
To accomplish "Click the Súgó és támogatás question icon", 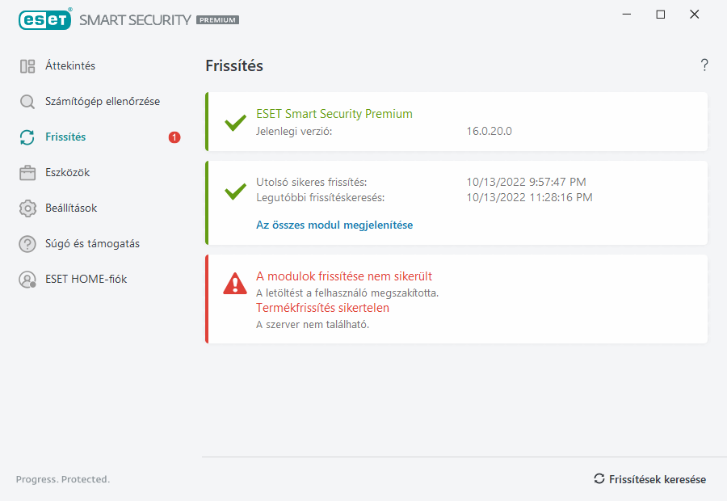I will 27,244.
